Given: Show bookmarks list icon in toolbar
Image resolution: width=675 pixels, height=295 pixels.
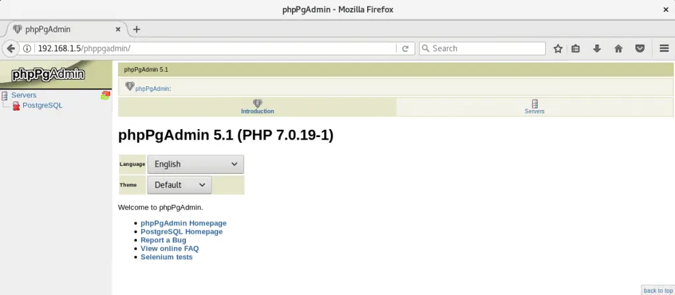Looking at the screenshot, I should (575, 49).
